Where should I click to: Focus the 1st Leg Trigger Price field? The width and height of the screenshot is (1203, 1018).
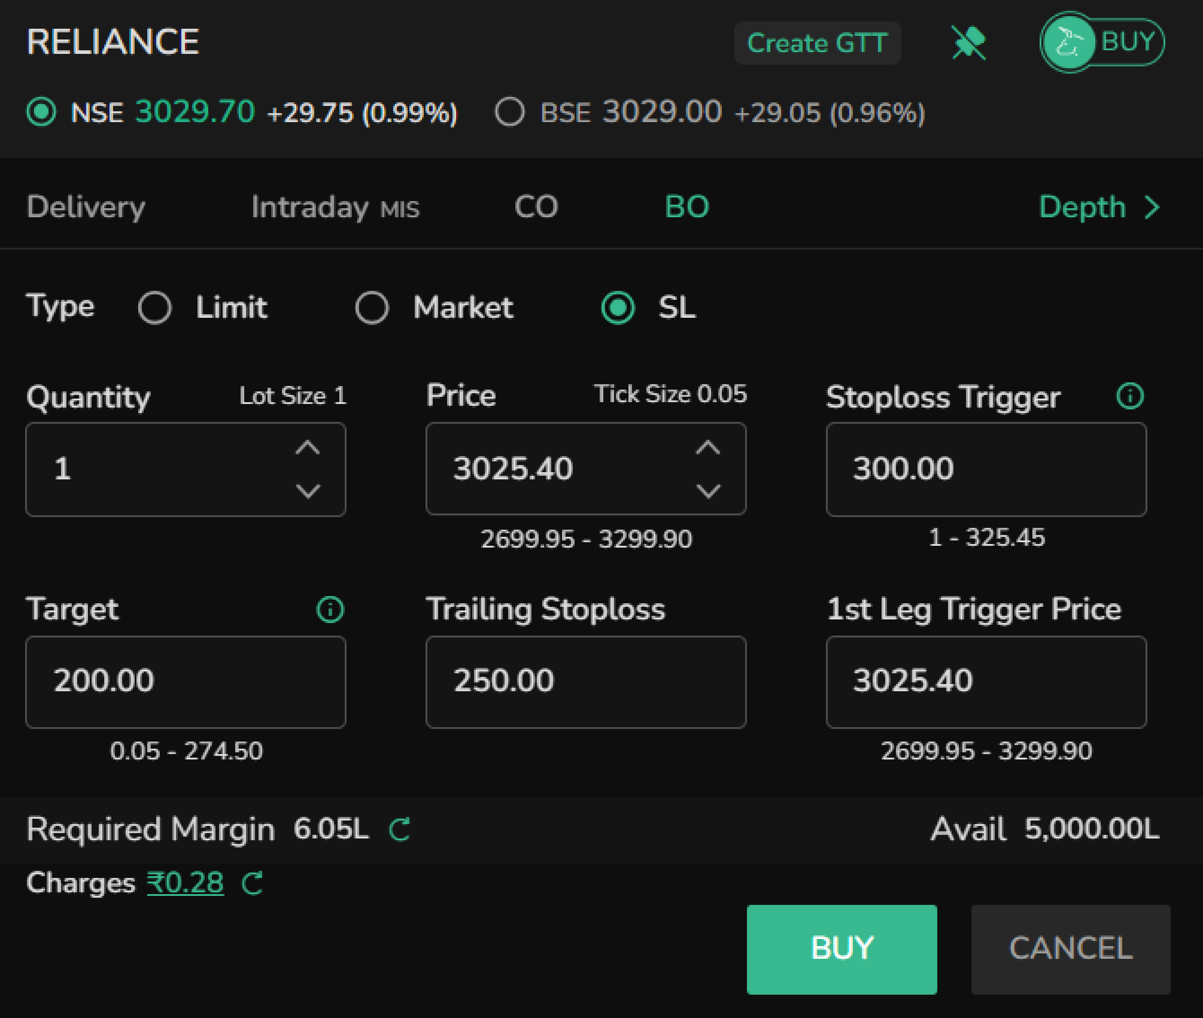point(986,681)
